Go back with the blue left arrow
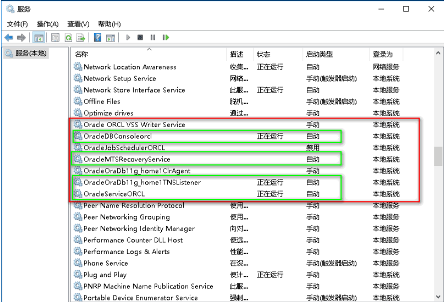Image resolution: width=445 pixels, height=302 pixels. click(9, 37)
